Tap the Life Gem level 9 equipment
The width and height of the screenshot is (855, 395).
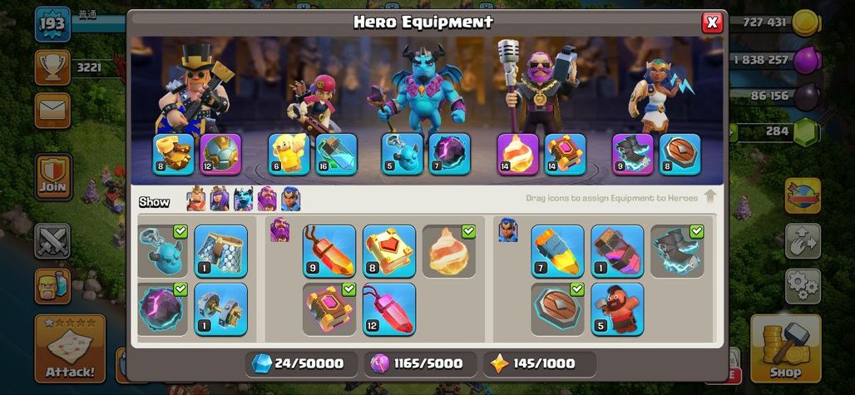(329, 251)
